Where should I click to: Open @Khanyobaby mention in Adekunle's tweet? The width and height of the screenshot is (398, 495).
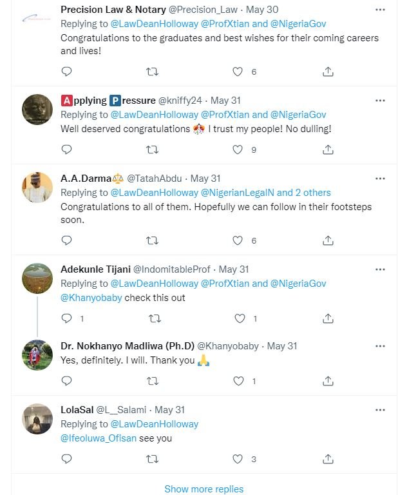pos(91,298)
